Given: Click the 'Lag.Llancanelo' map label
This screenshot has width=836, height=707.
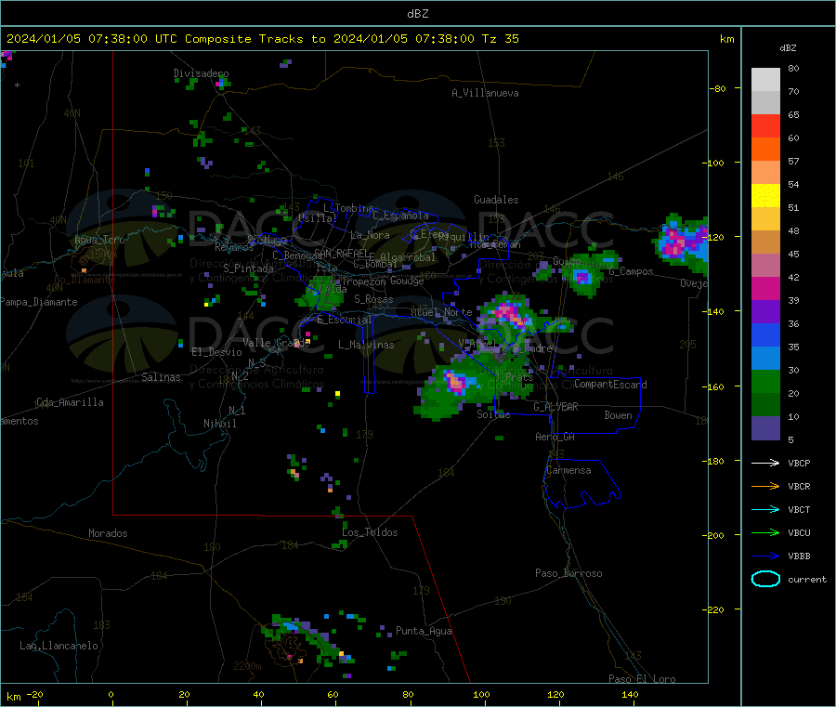Looking at the screenshot, I should coord(59,646).
